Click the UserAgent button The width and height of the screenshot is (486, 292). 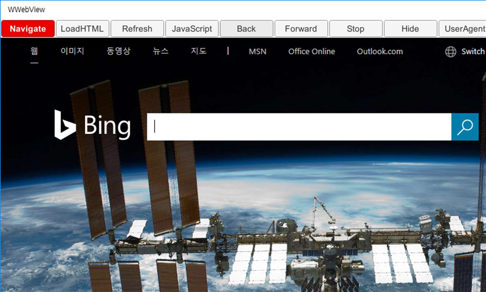463,29
